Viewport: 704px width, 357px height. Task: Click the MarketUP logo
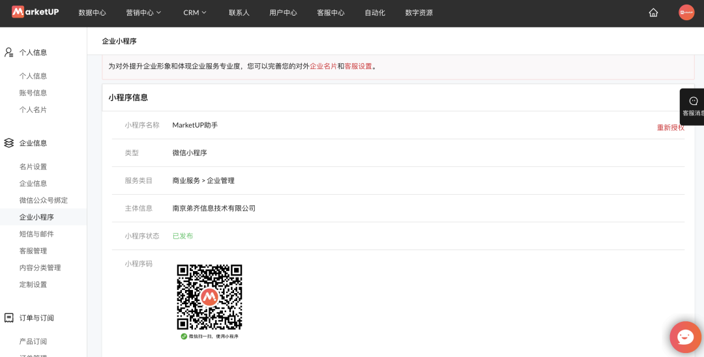[x=35, y=12]
